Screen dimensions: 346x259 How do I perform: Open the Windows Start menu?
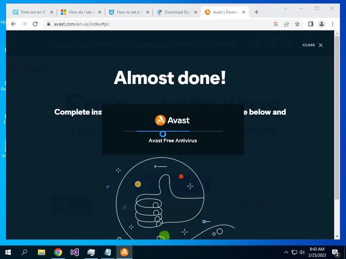(x=8, y=252)
